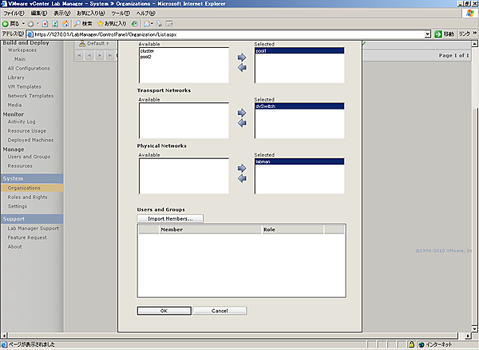Select labman in Physical Networks Selected list

coord(299,161)
